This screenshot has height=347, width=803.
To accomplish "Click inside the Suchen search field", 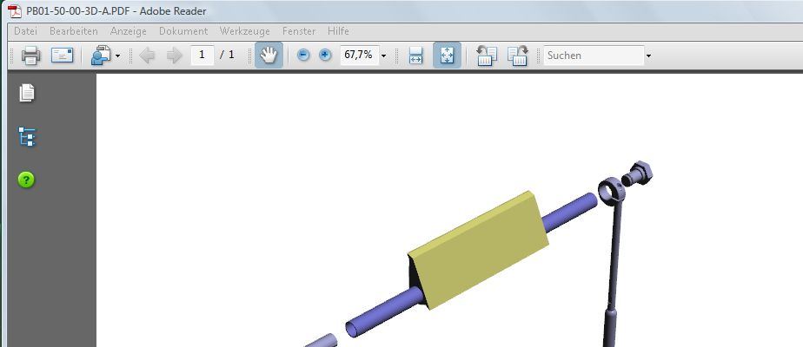I will [594, 56].
